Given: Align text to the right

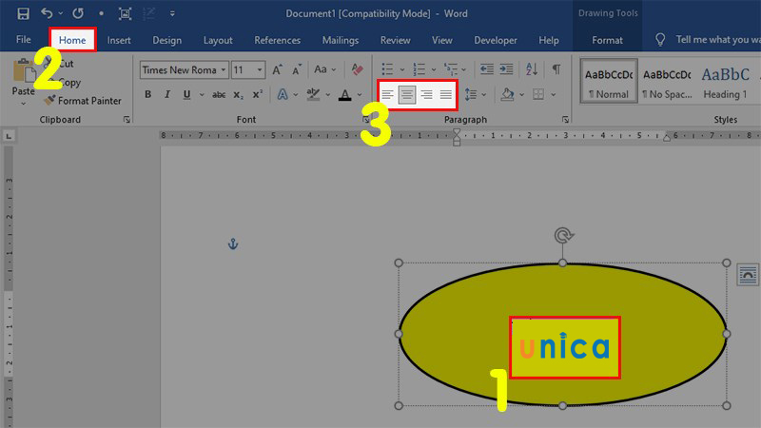Looking at the screenshot, I should [426, 94].
